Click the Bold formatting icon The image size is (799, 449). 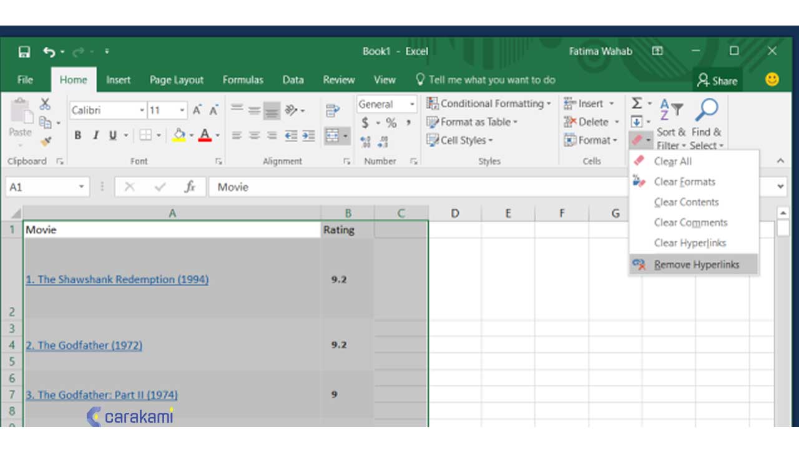tap(79, 135)
